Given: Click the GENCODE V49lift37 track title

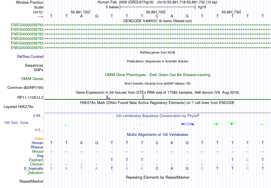Looking at the screenshot, I should [157, 21].
